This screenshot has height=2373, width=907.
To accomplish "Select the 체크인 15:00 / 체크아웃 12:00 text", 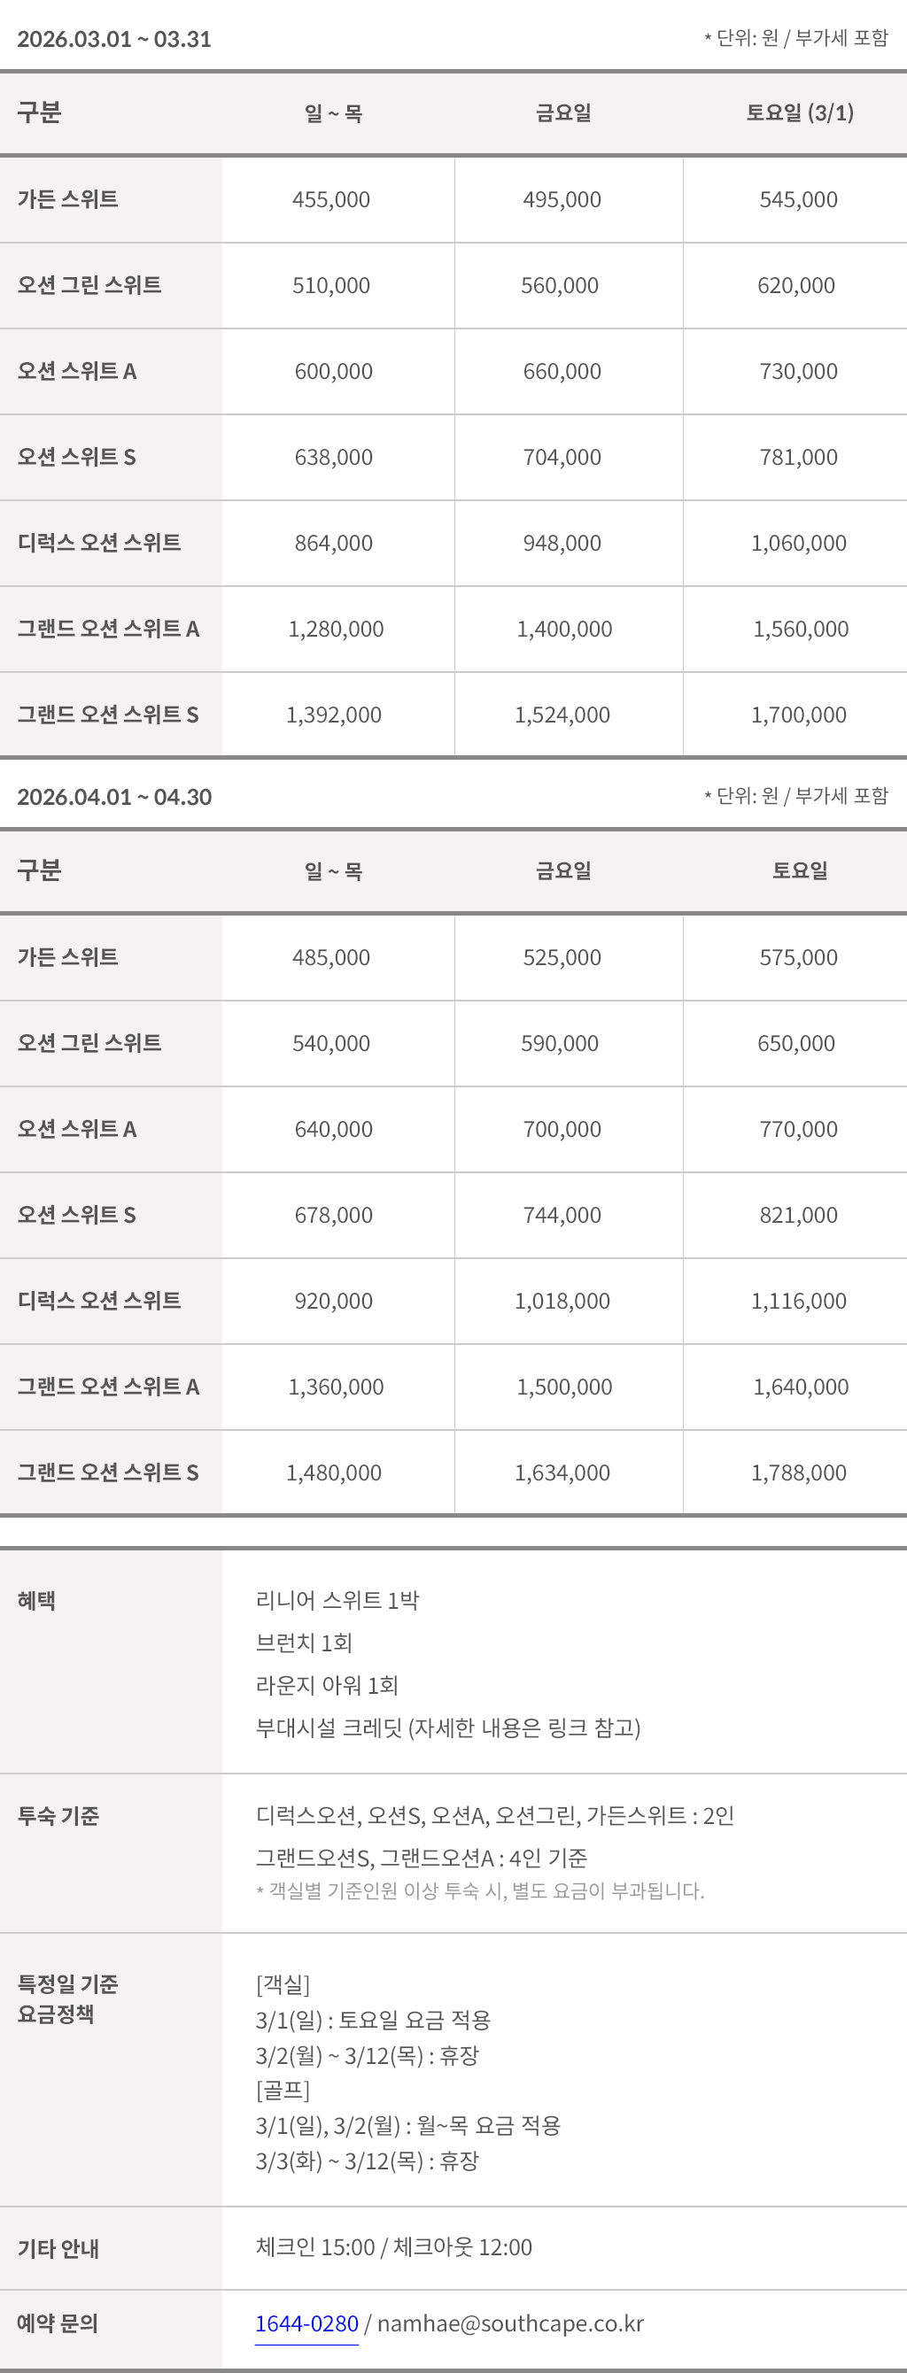I will (393, 2246).
